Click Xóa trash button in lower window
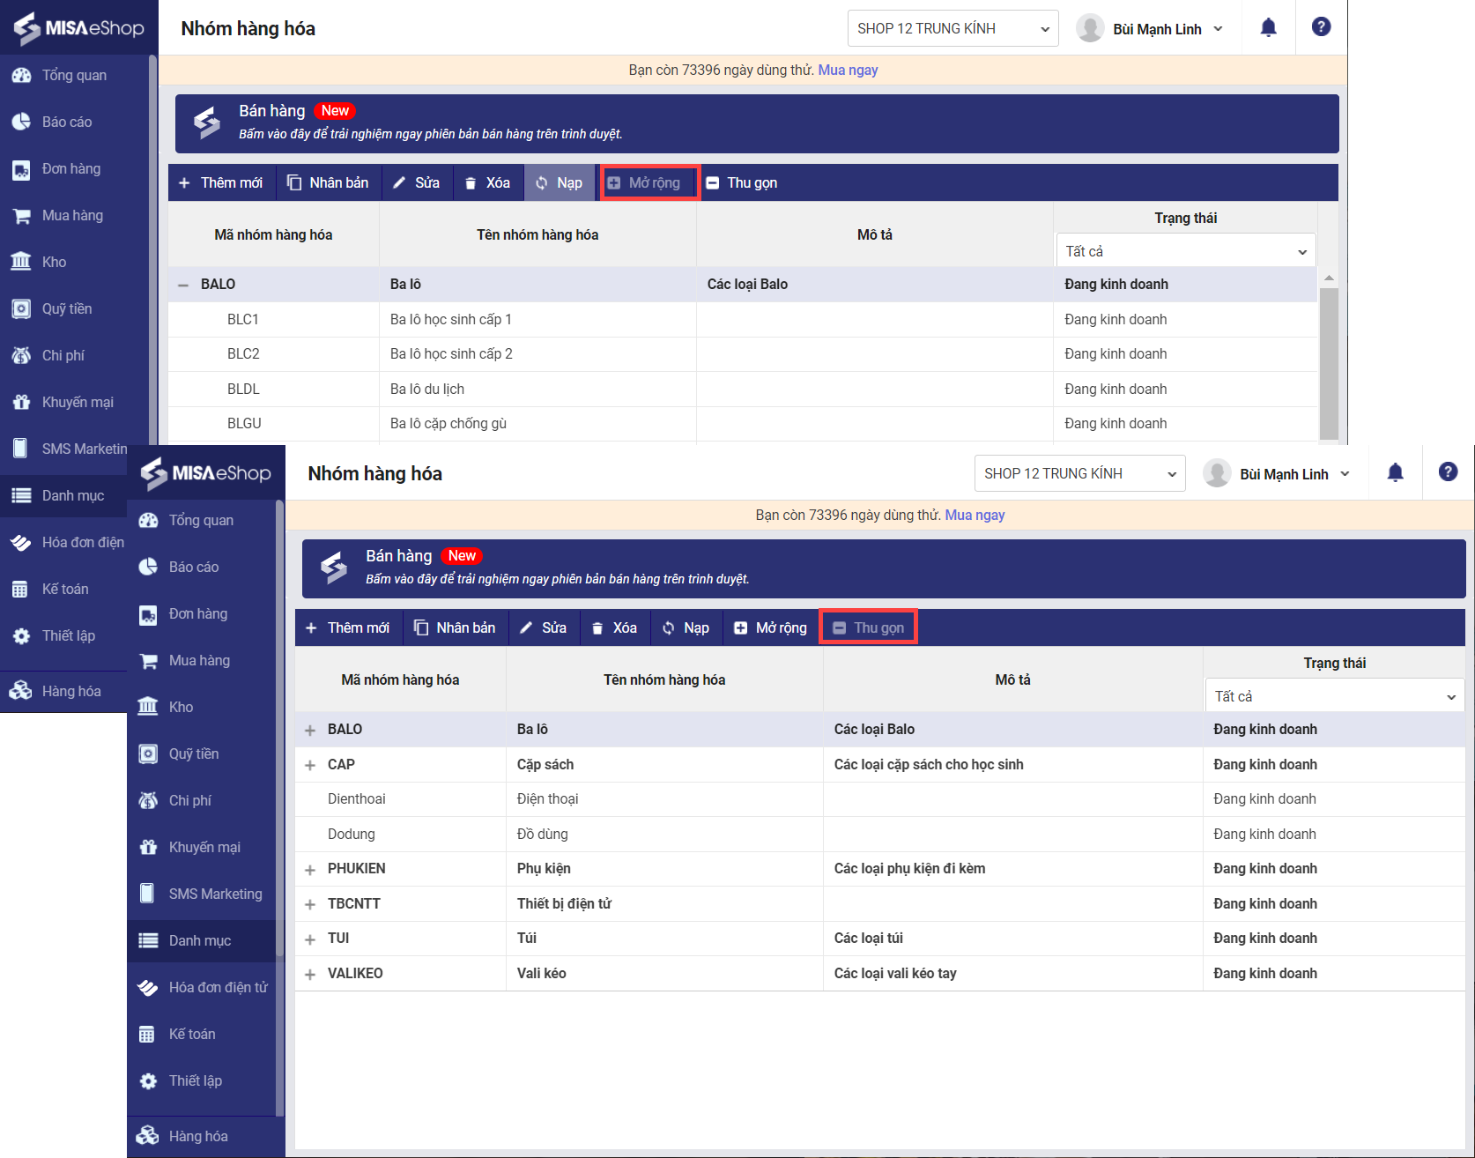 point(615,627)
